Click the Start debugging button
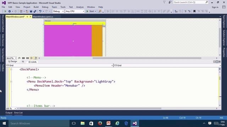227x127 pixels. [x=91, y=11]
